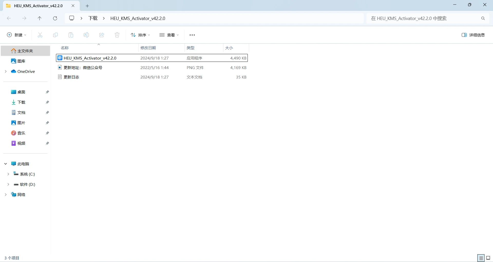Open the 排序 sort dropdown

(x=140, y=35)
